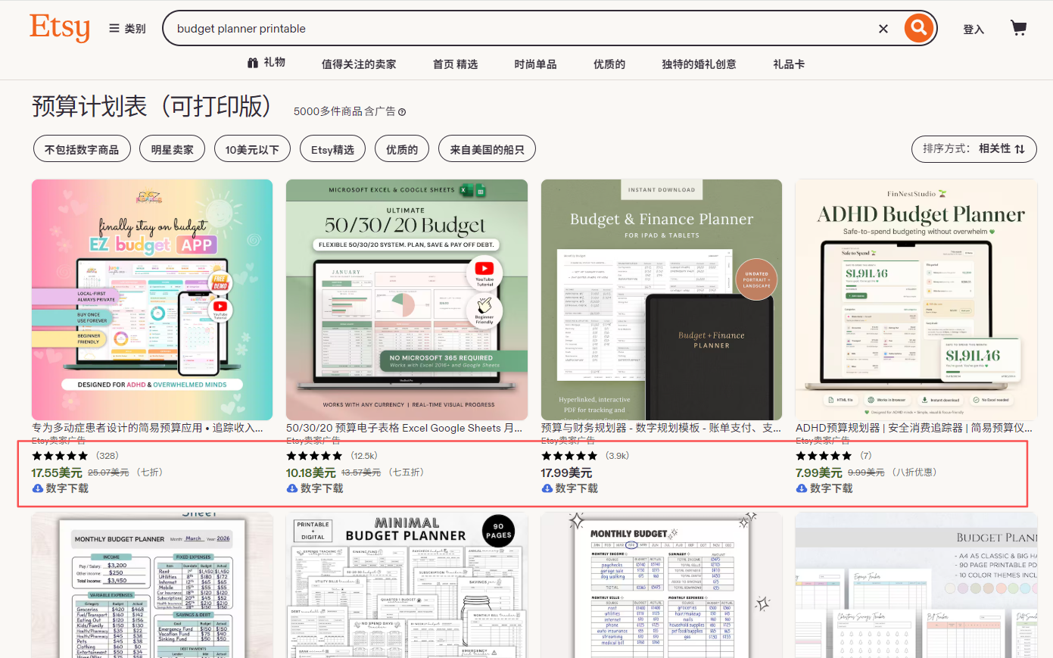Click the download icon under the 17.99美元 listing
The image size is (1053, 658).
click(547, 488)
